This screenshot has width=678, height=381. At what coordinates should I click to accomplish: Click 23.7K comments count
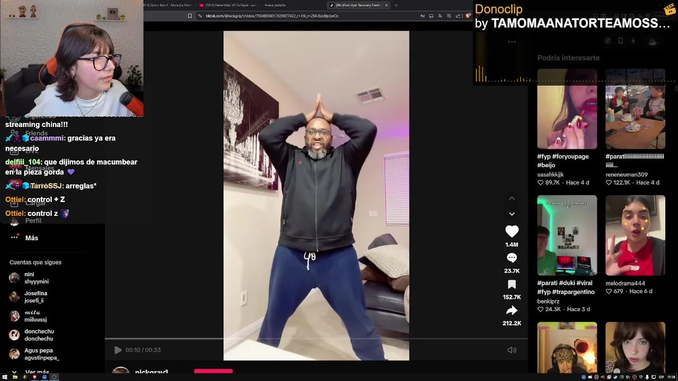(512, 271)
